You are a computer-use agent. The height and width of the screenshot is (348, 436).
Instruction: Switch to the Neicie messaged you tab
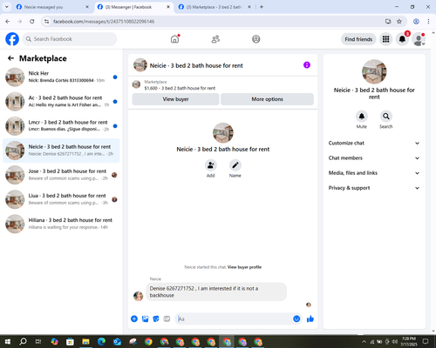(52, 7)
